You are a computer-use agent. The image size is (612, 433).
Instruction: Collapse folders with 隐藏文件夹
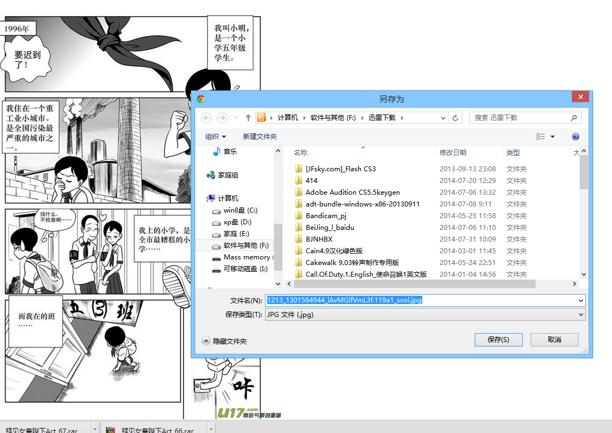[x=224, y=341]
